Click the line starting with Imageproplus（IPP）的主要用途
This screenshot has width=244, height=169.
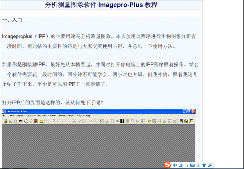[x=99, y=37]
